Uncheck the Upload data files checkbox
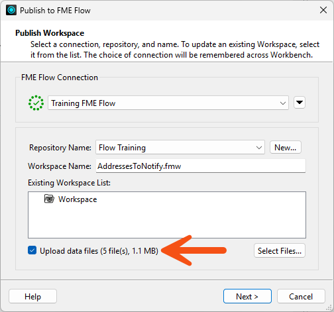 coord(32,250)
